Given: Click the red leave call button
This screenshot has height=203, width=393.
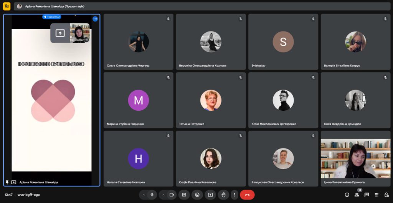Looking at the screenshot, I should click(247, 195).
